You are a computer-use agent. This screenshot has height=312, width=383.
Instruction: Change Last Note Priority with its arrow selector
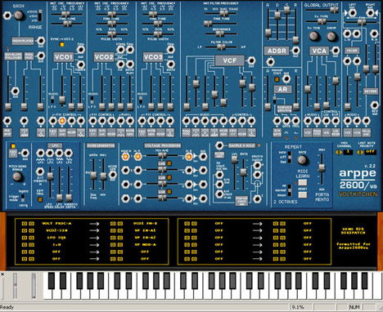click(x=360, y=152)
